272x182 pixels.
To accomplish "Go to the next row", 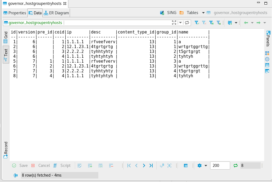I will pyautogui.click(x=144, y=166).
